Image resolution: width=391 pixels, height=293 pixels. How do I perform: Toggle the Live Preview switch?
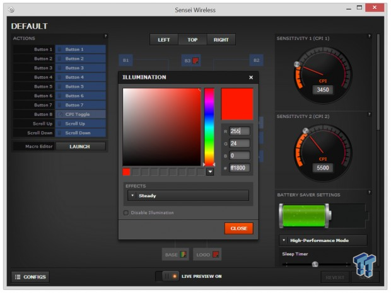167,276
